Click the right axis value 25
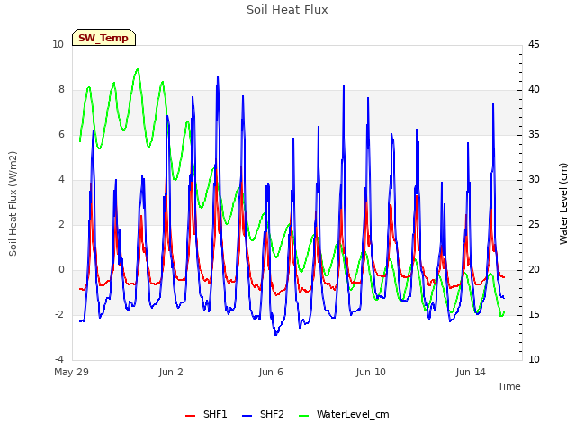Screen dimensions: 576x432 coord(534,224)
